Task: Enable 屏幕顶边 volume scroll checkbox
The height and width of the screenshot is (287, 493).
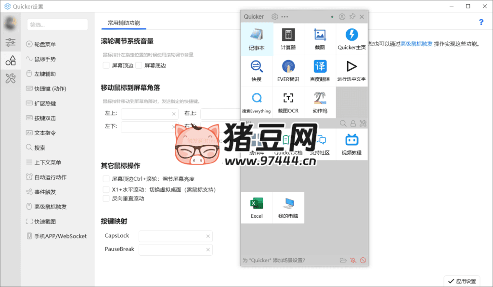Action: coord(106,65)
